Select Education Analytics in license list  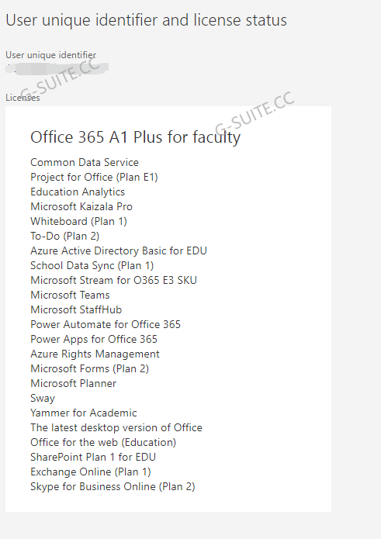click(x=78, y=192)
